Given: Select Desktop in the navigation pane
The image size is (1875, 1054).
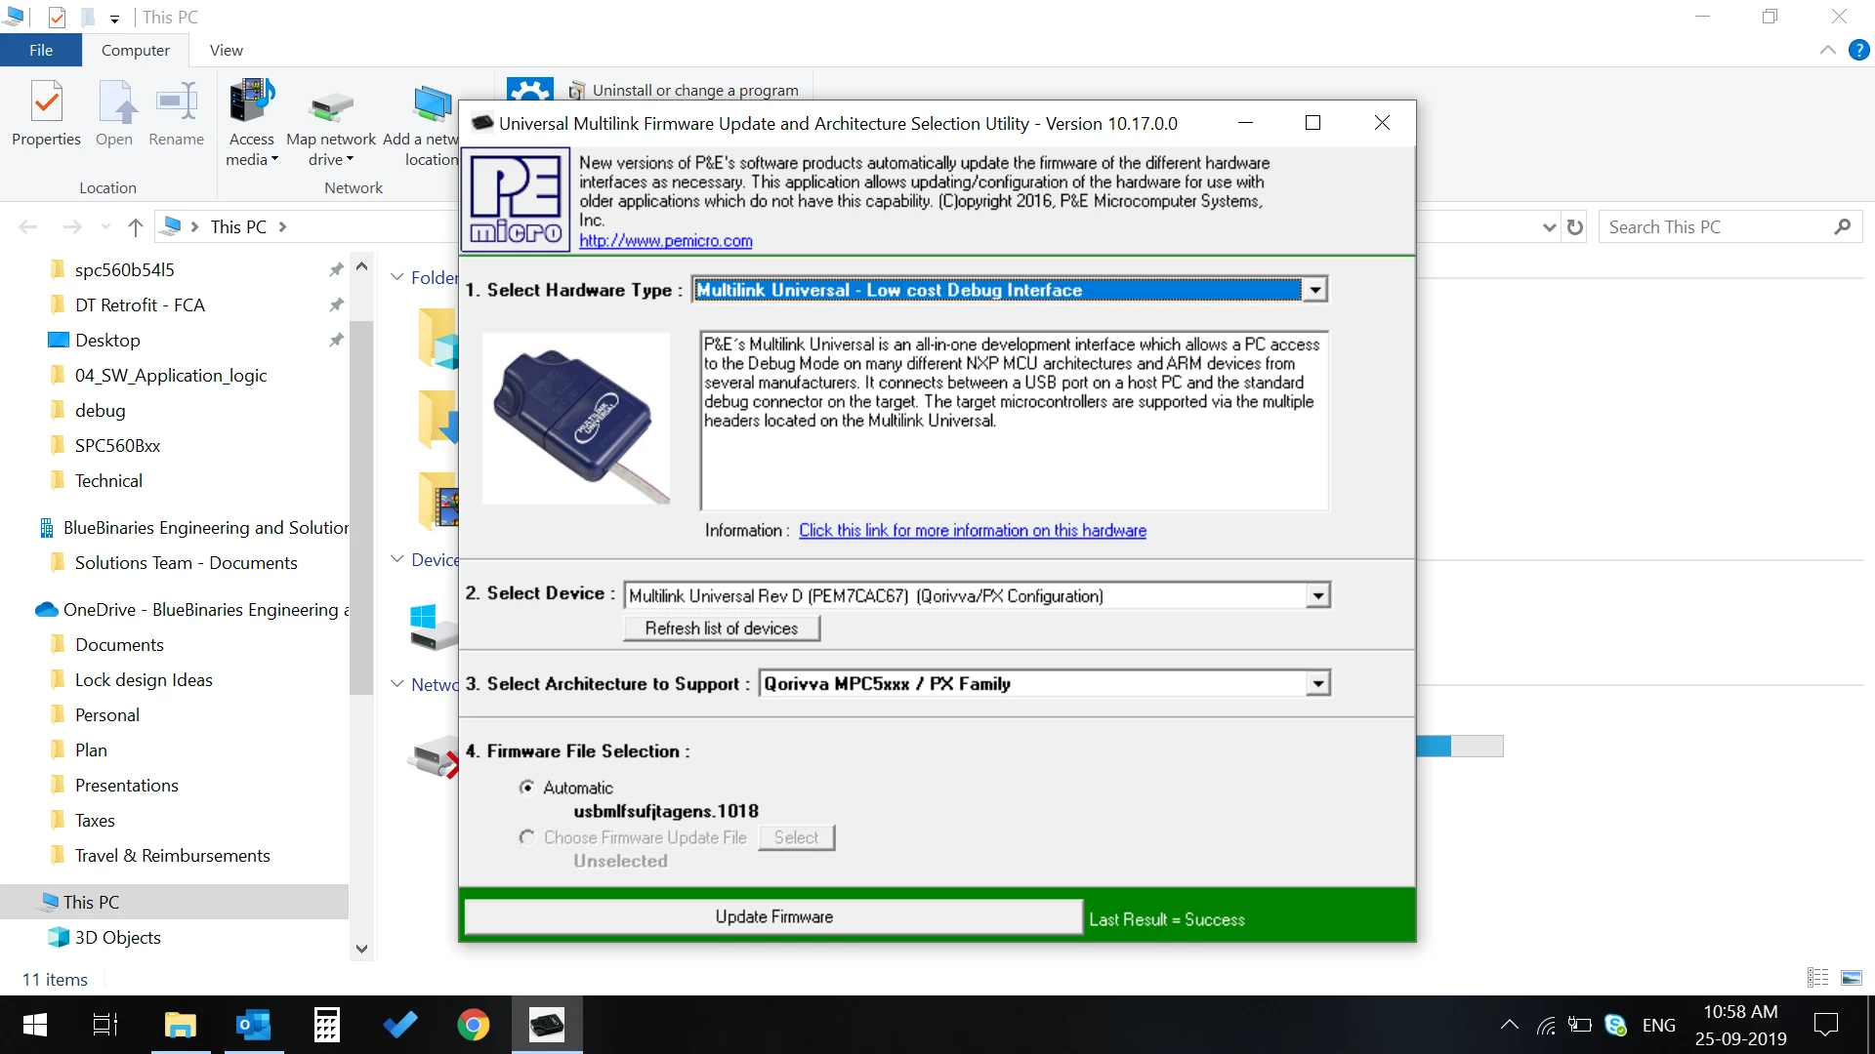Looking at the screenshot, I should (x=107, y=340).
